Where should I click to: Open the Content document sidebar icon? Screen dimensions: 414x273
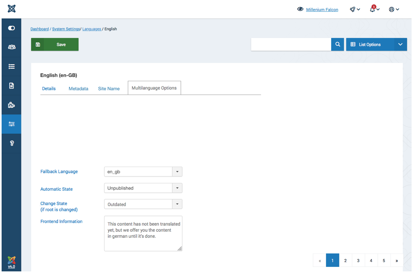click(11, 86)
